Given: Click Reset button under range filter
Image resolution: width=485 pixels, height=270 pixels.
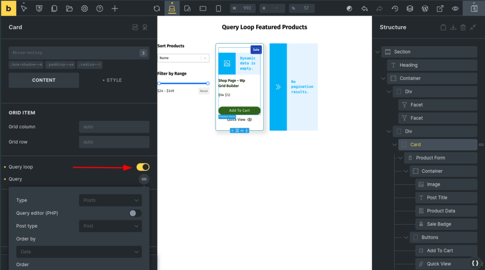Looking at the screenshot, I should pos(204,91).
